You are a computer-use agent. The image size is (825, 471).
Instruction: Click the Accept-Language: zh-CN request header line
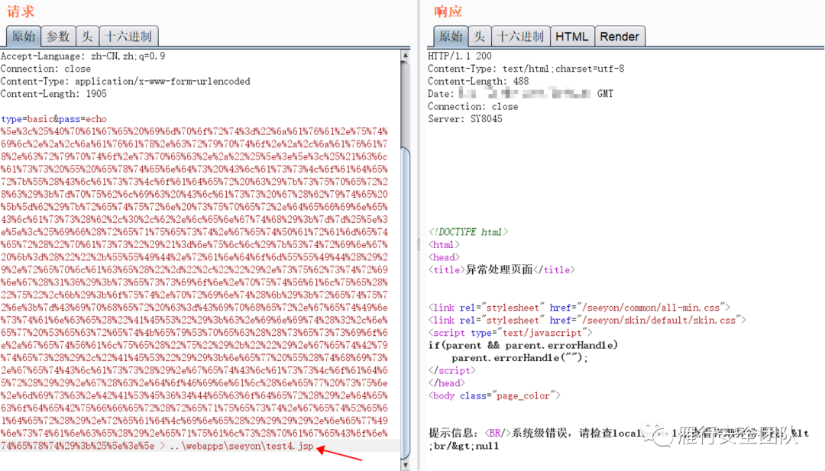pyautogui.click(x=82, y=56)
